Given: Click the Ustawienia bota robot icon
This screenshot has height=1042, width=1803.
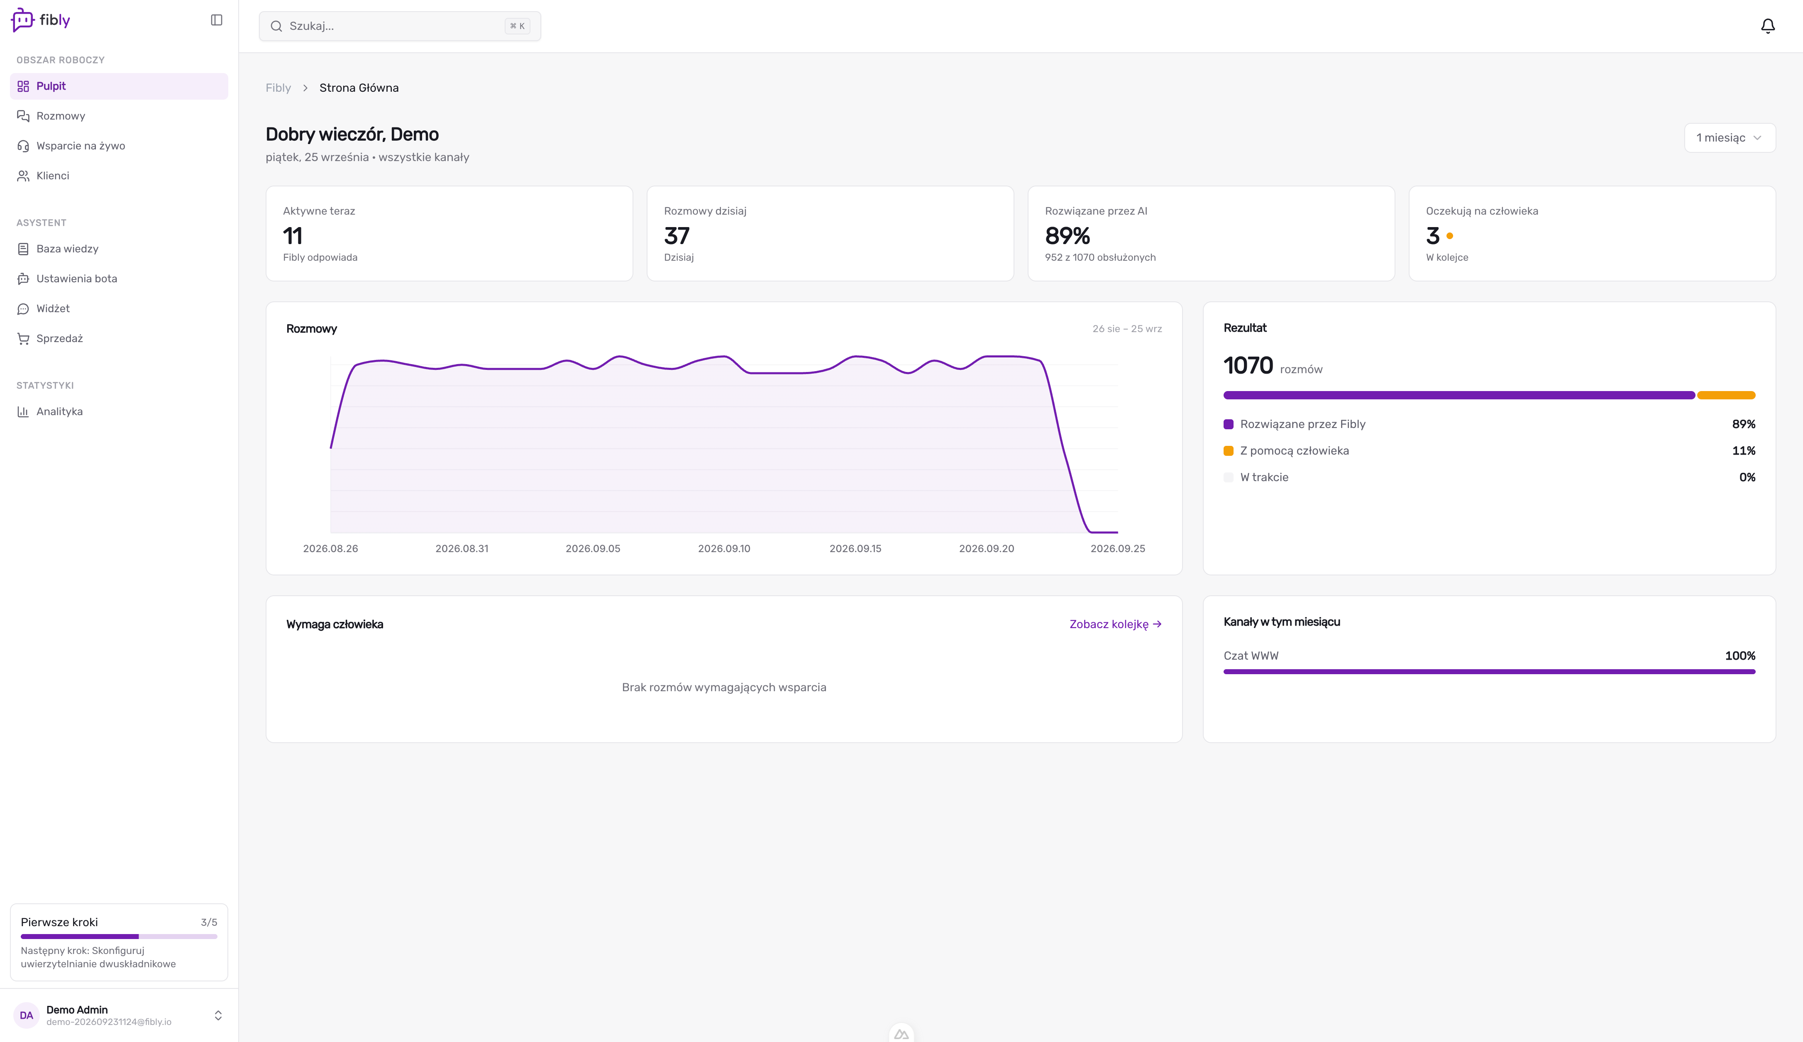Looking at the screenshot, I should pos(23,279).
